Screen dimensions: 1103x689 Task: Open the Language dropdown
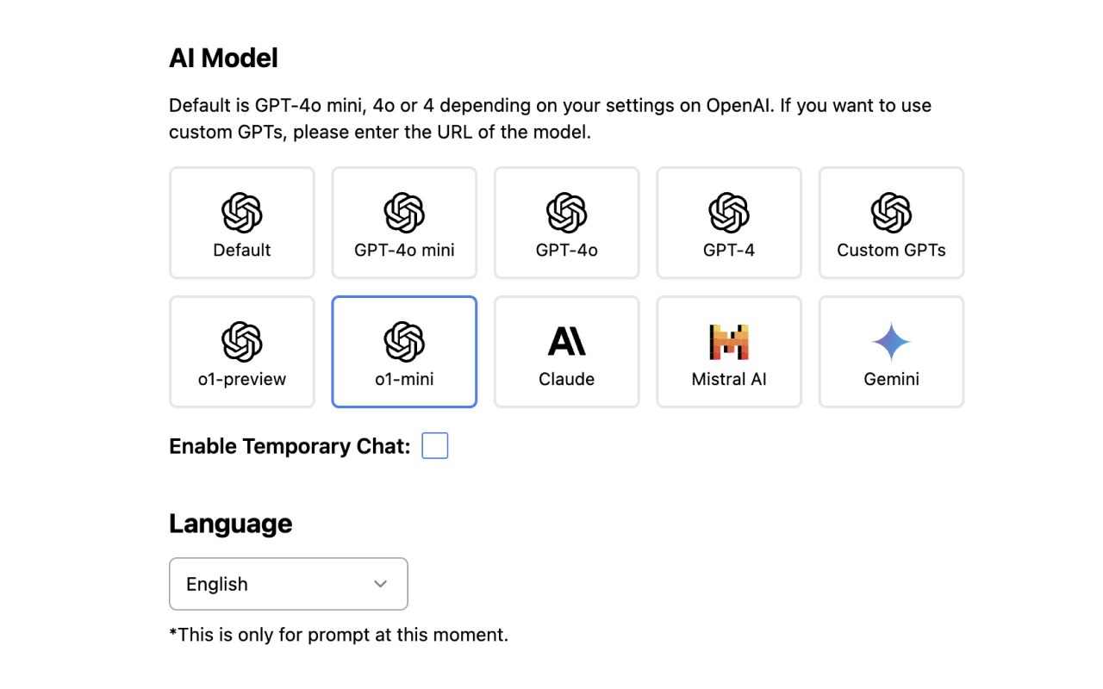coord(288,584)
